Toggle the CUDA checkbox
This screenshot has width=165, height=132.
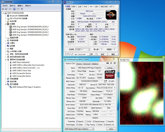86,121
